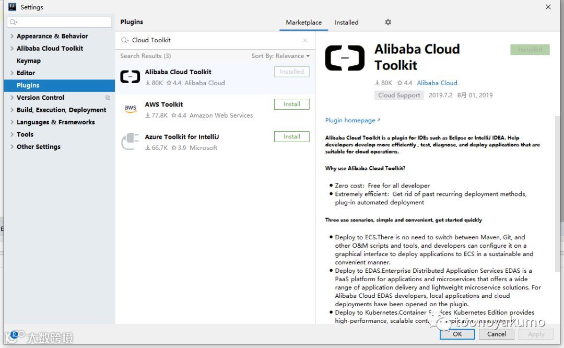Click the Alibaba Cloud Toolkit logo in results list
This screenshot has width=564, height=348.
pyautogui.click(x=130, y=77)
